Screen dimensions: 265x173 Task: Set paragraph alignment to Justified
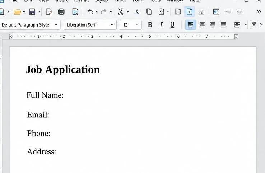(x=223, y=25)
